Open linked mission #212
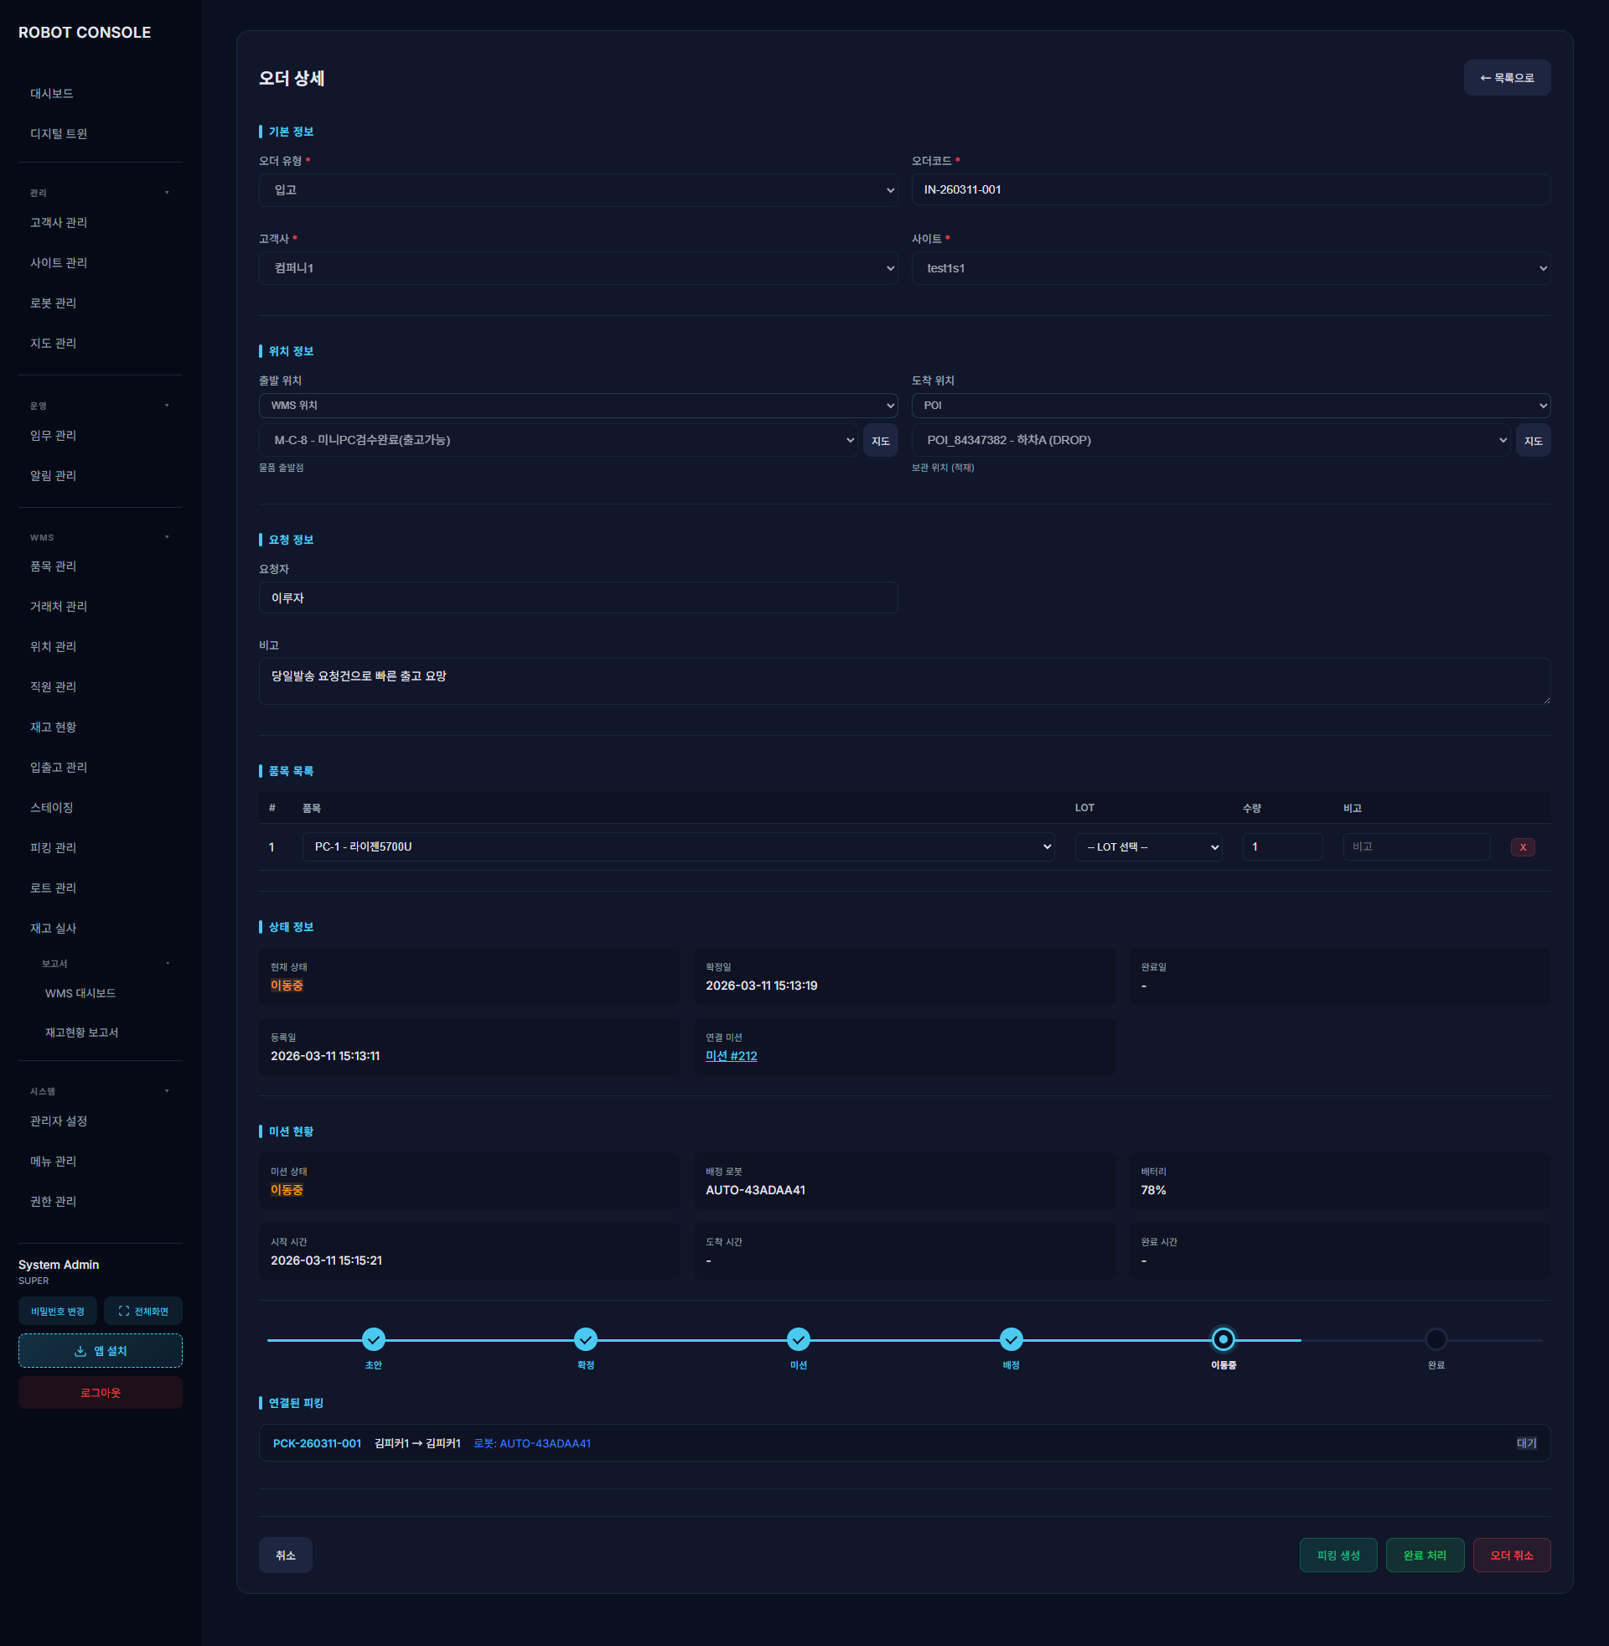Screen dimensions: 1609x1646 coord(731,1055)
